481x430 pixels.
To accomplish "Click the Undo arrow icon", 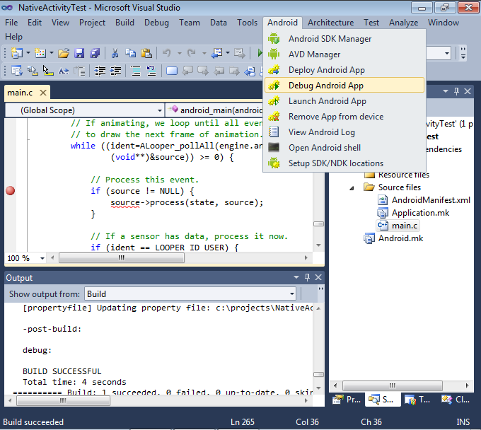I will click(166, 53).
